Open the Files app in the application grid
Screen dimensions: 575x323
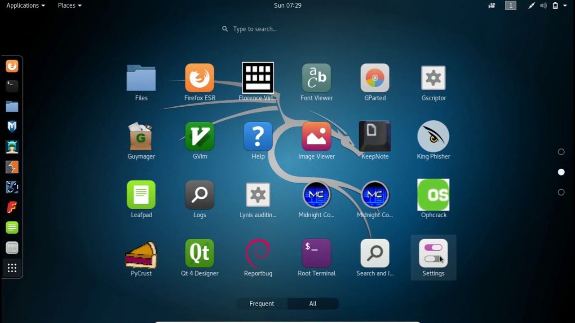pos(141,83)
